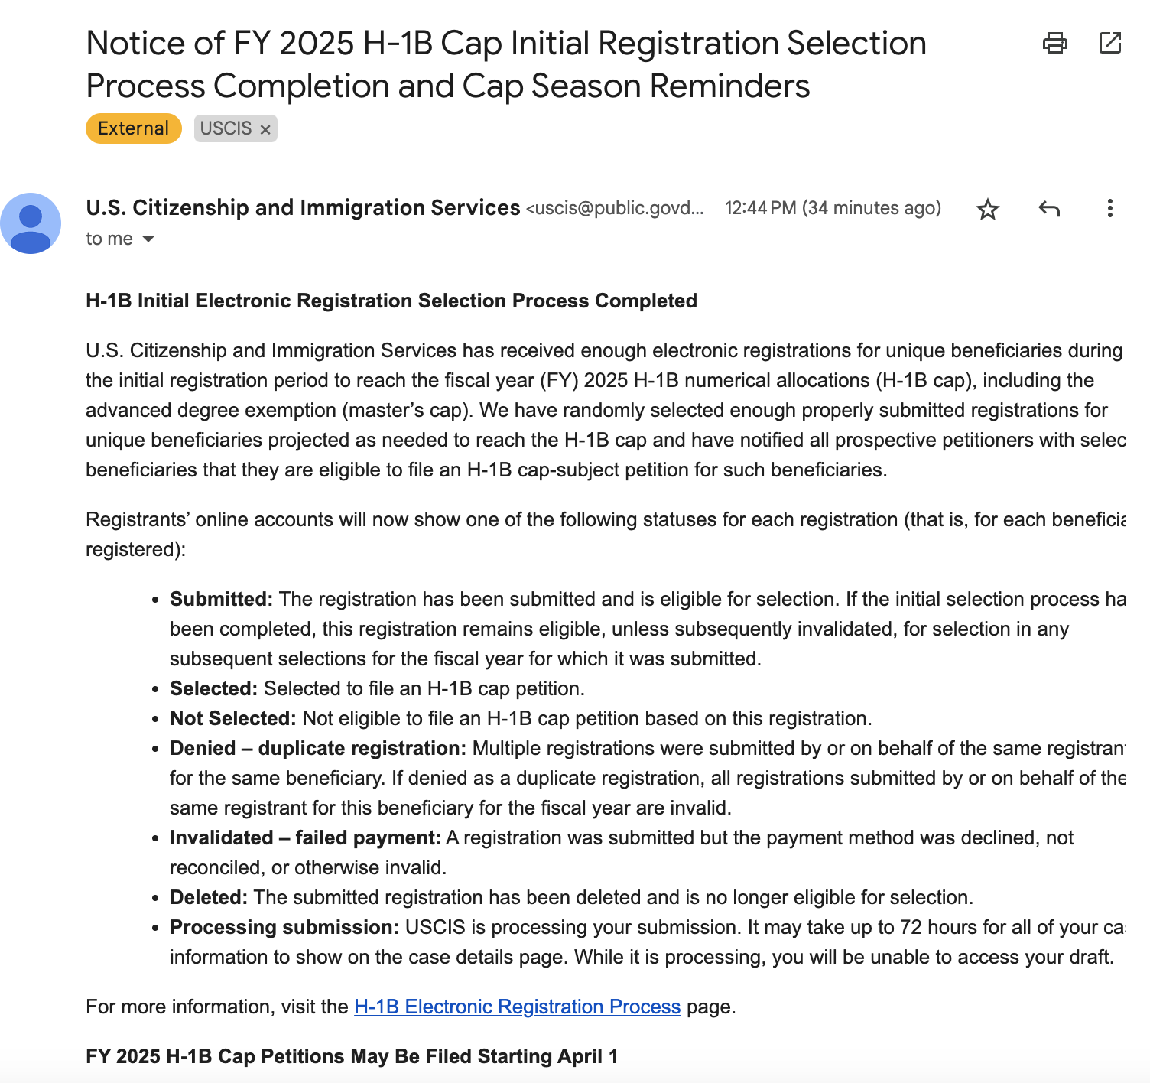Viewport: 1150px width, 1083px height.
Task: Open the more options three-dot menu
Action: coord(1109,209)
